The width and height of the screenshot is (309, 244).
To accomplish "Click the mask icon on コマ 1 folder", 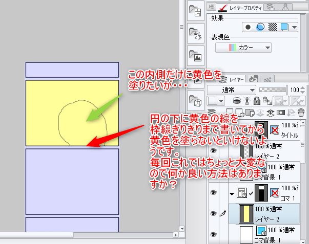I will click(x=275, y=193).
